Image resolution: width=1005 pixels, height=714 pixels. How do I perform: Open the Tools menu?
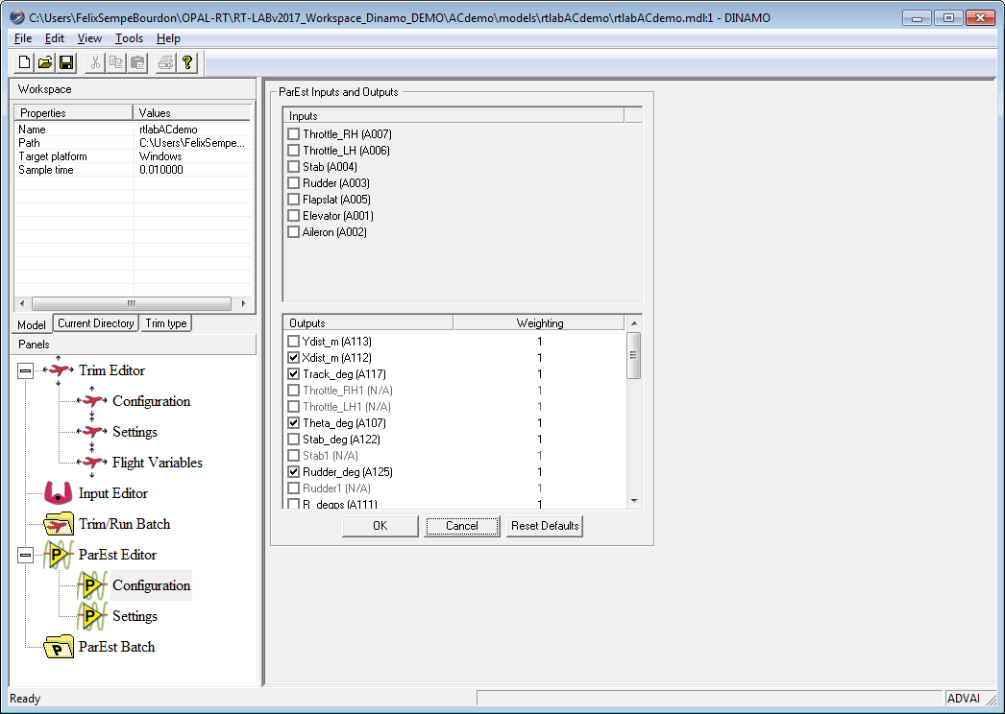(129, 38)
